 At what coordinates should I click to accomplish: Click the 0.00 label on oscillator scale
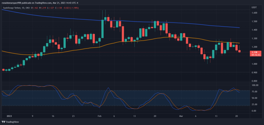(x=253, y=111)
